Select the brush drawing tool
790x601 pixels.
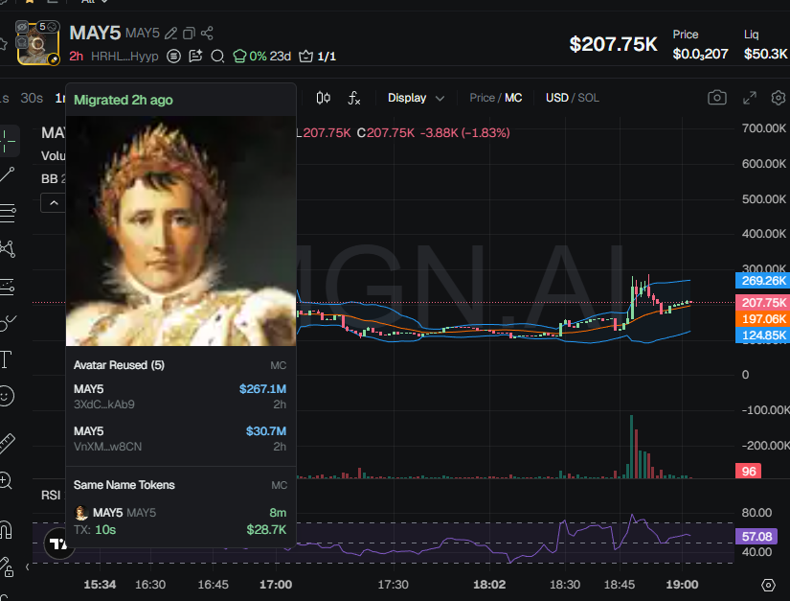(x=7, y=323)
